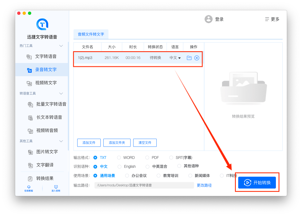Select 通用场景 usage scenario

tap(95, 176)
